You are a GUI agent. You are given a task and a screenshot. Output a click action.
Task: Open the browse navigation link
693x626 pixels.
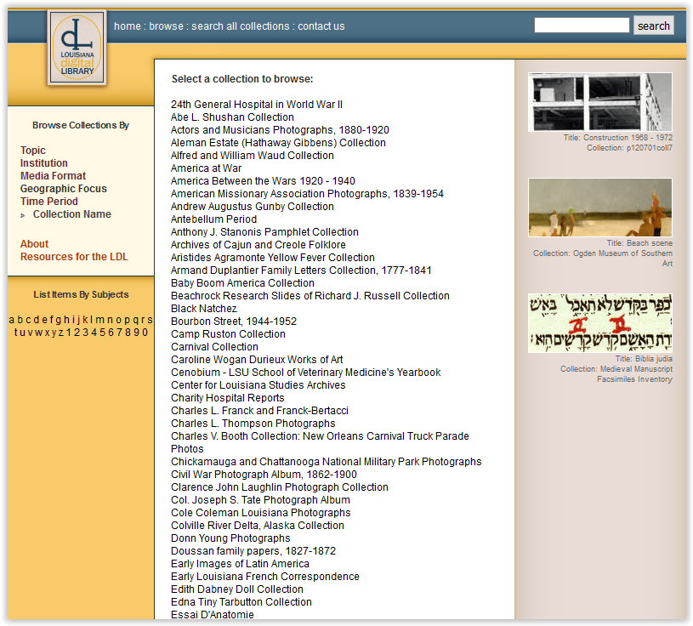coord(166,26)
